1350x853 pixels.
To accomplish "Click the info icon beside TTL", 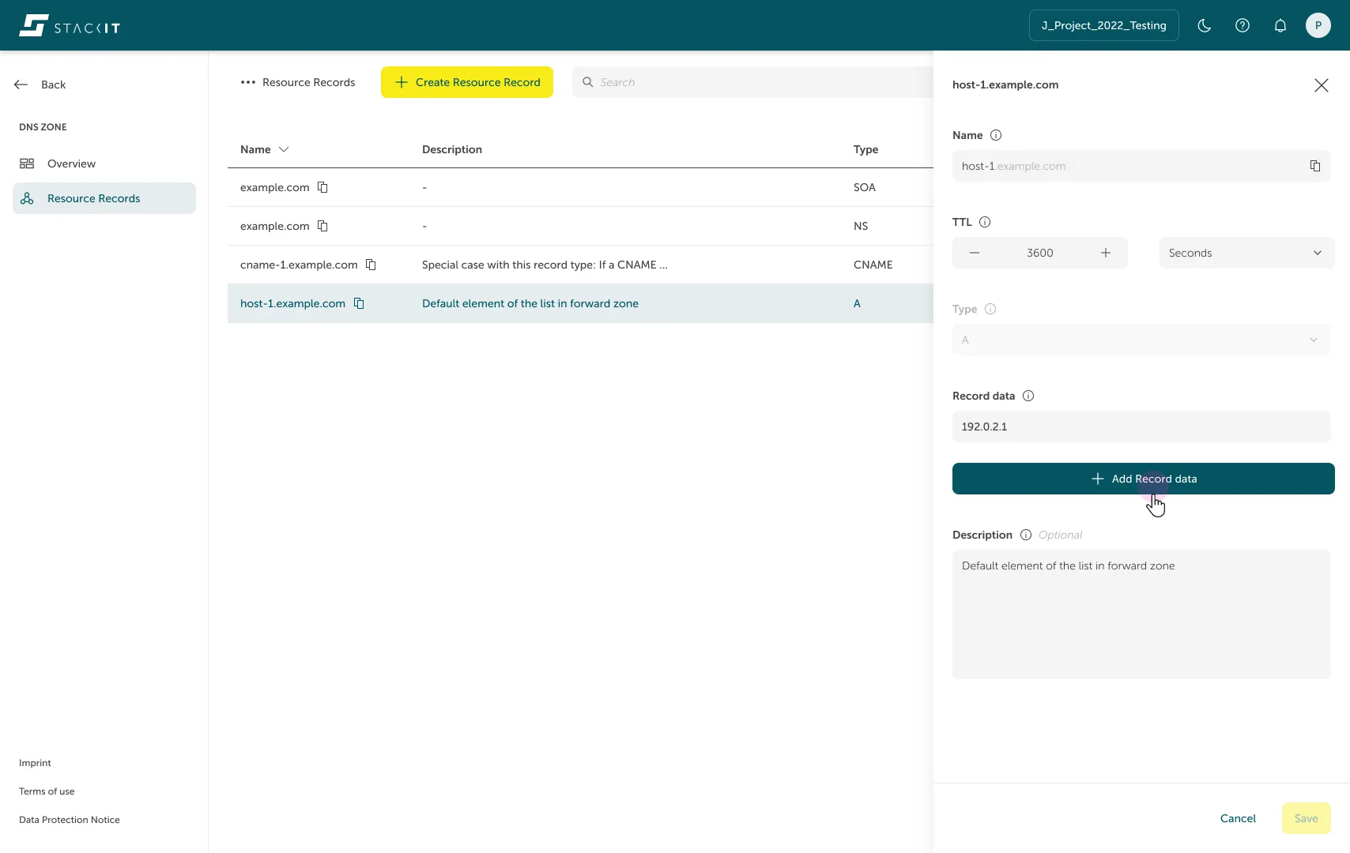I will pos(984,222).
